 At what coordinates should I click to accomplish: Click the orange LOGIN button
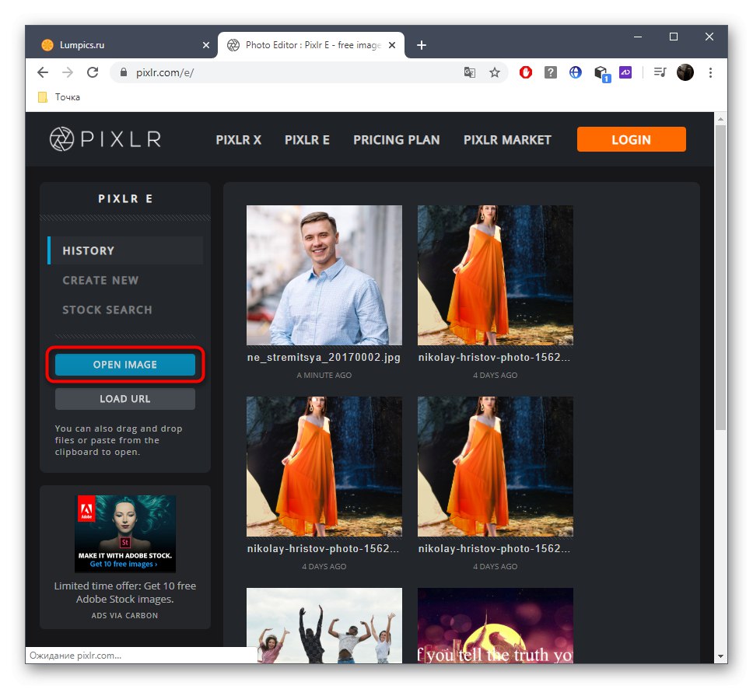pos(632,139)
